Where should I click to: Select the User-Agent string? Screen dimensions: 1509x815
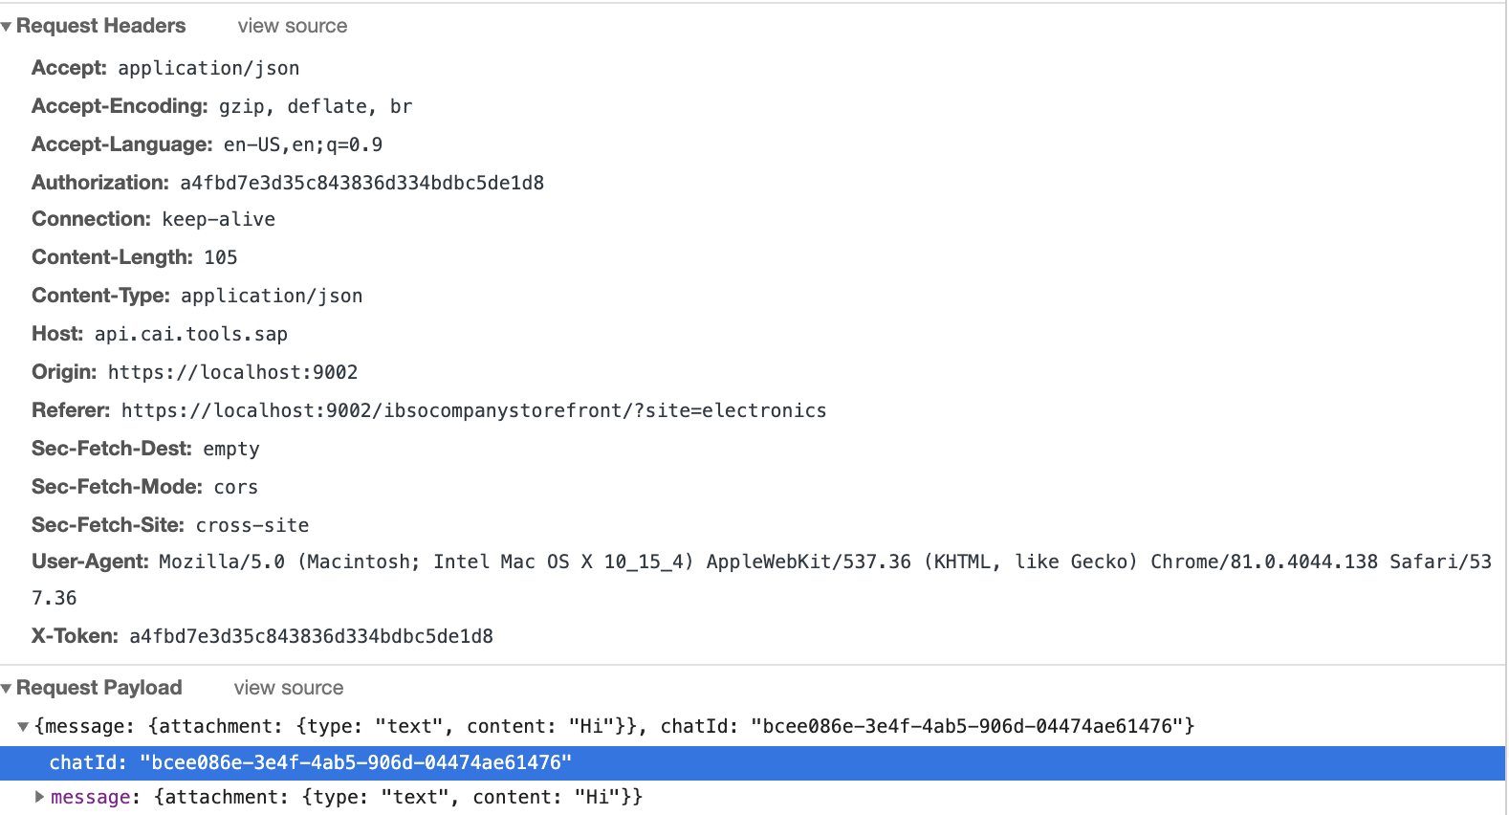pos(765,562)
